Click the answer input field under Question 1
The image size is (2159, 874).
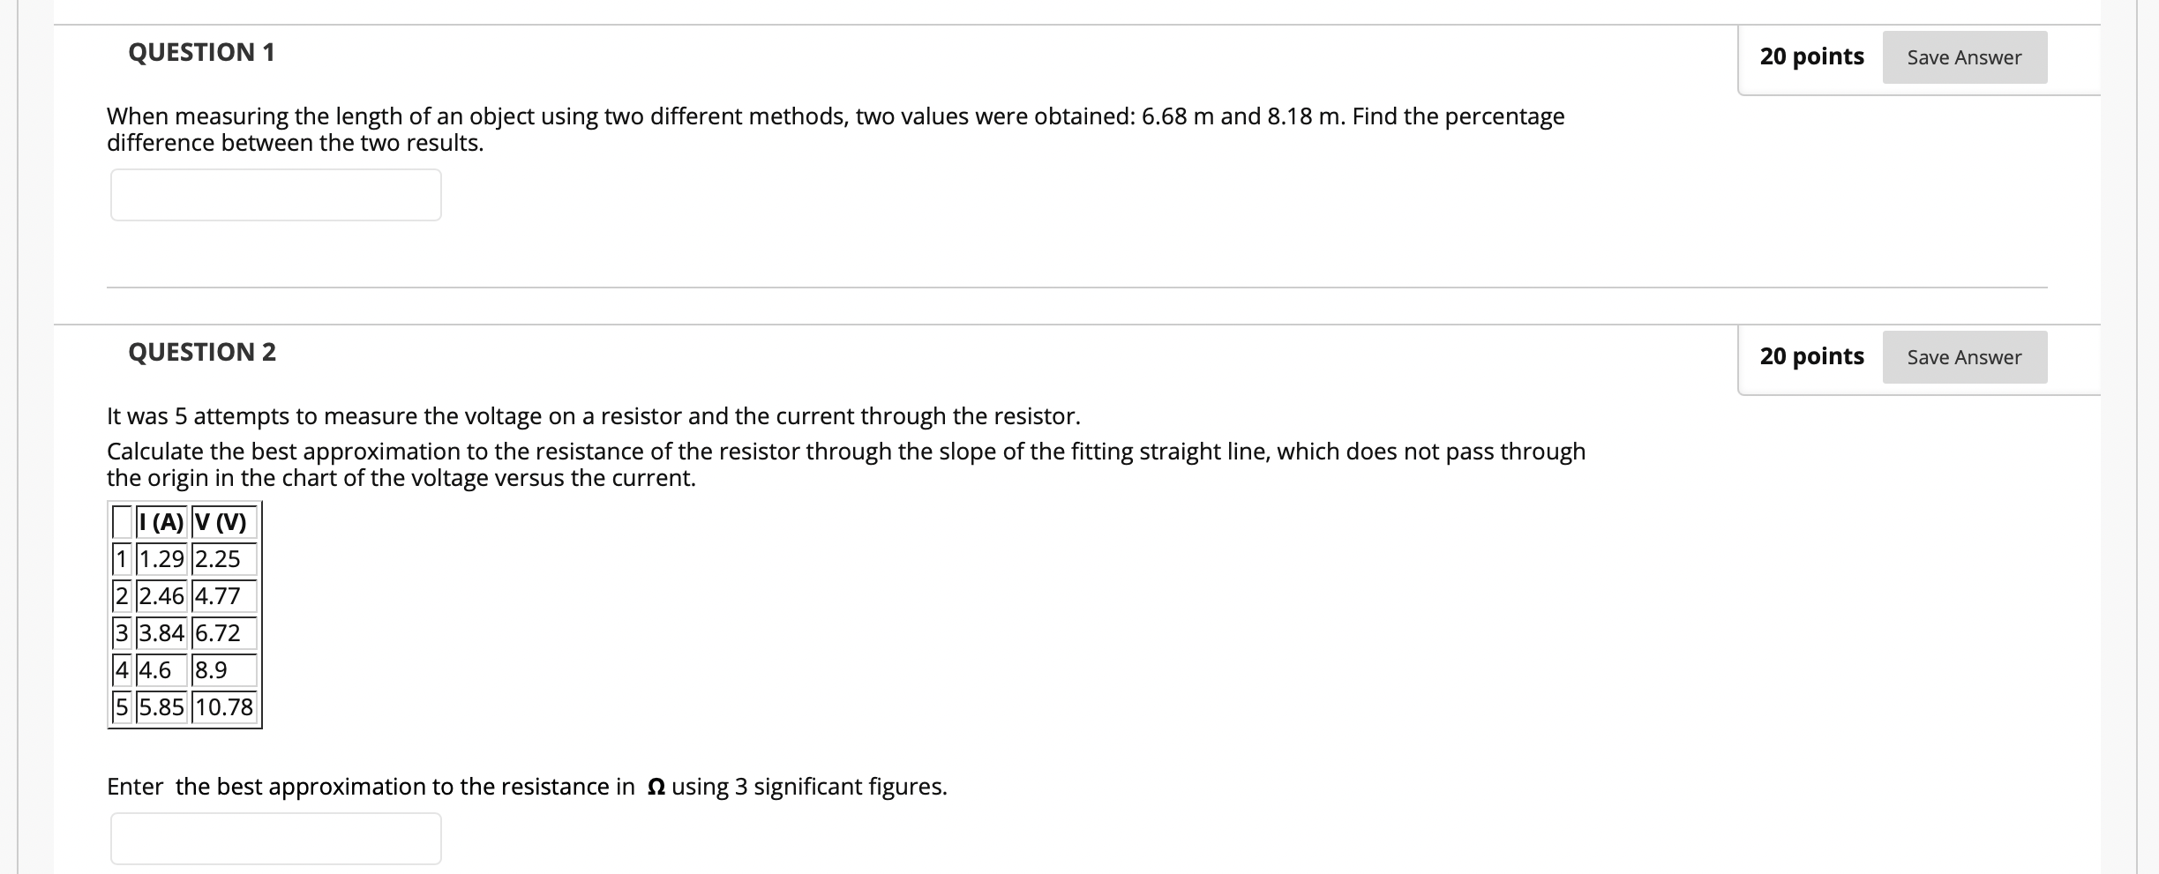click(274, 194)
